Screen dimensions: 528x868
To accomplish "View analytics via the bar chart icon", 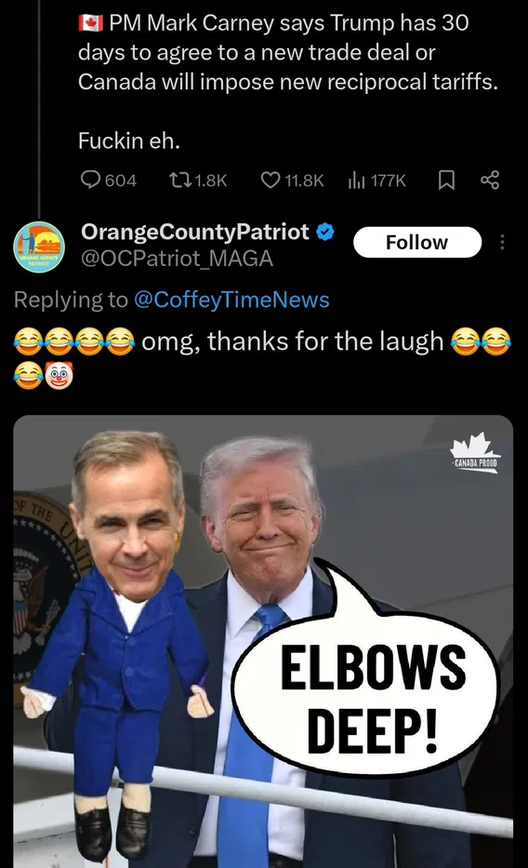I will click(357, 180).
